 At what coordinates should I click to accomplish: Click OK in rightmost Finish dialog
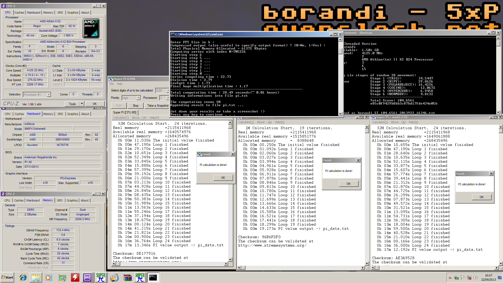coord(482,197)
